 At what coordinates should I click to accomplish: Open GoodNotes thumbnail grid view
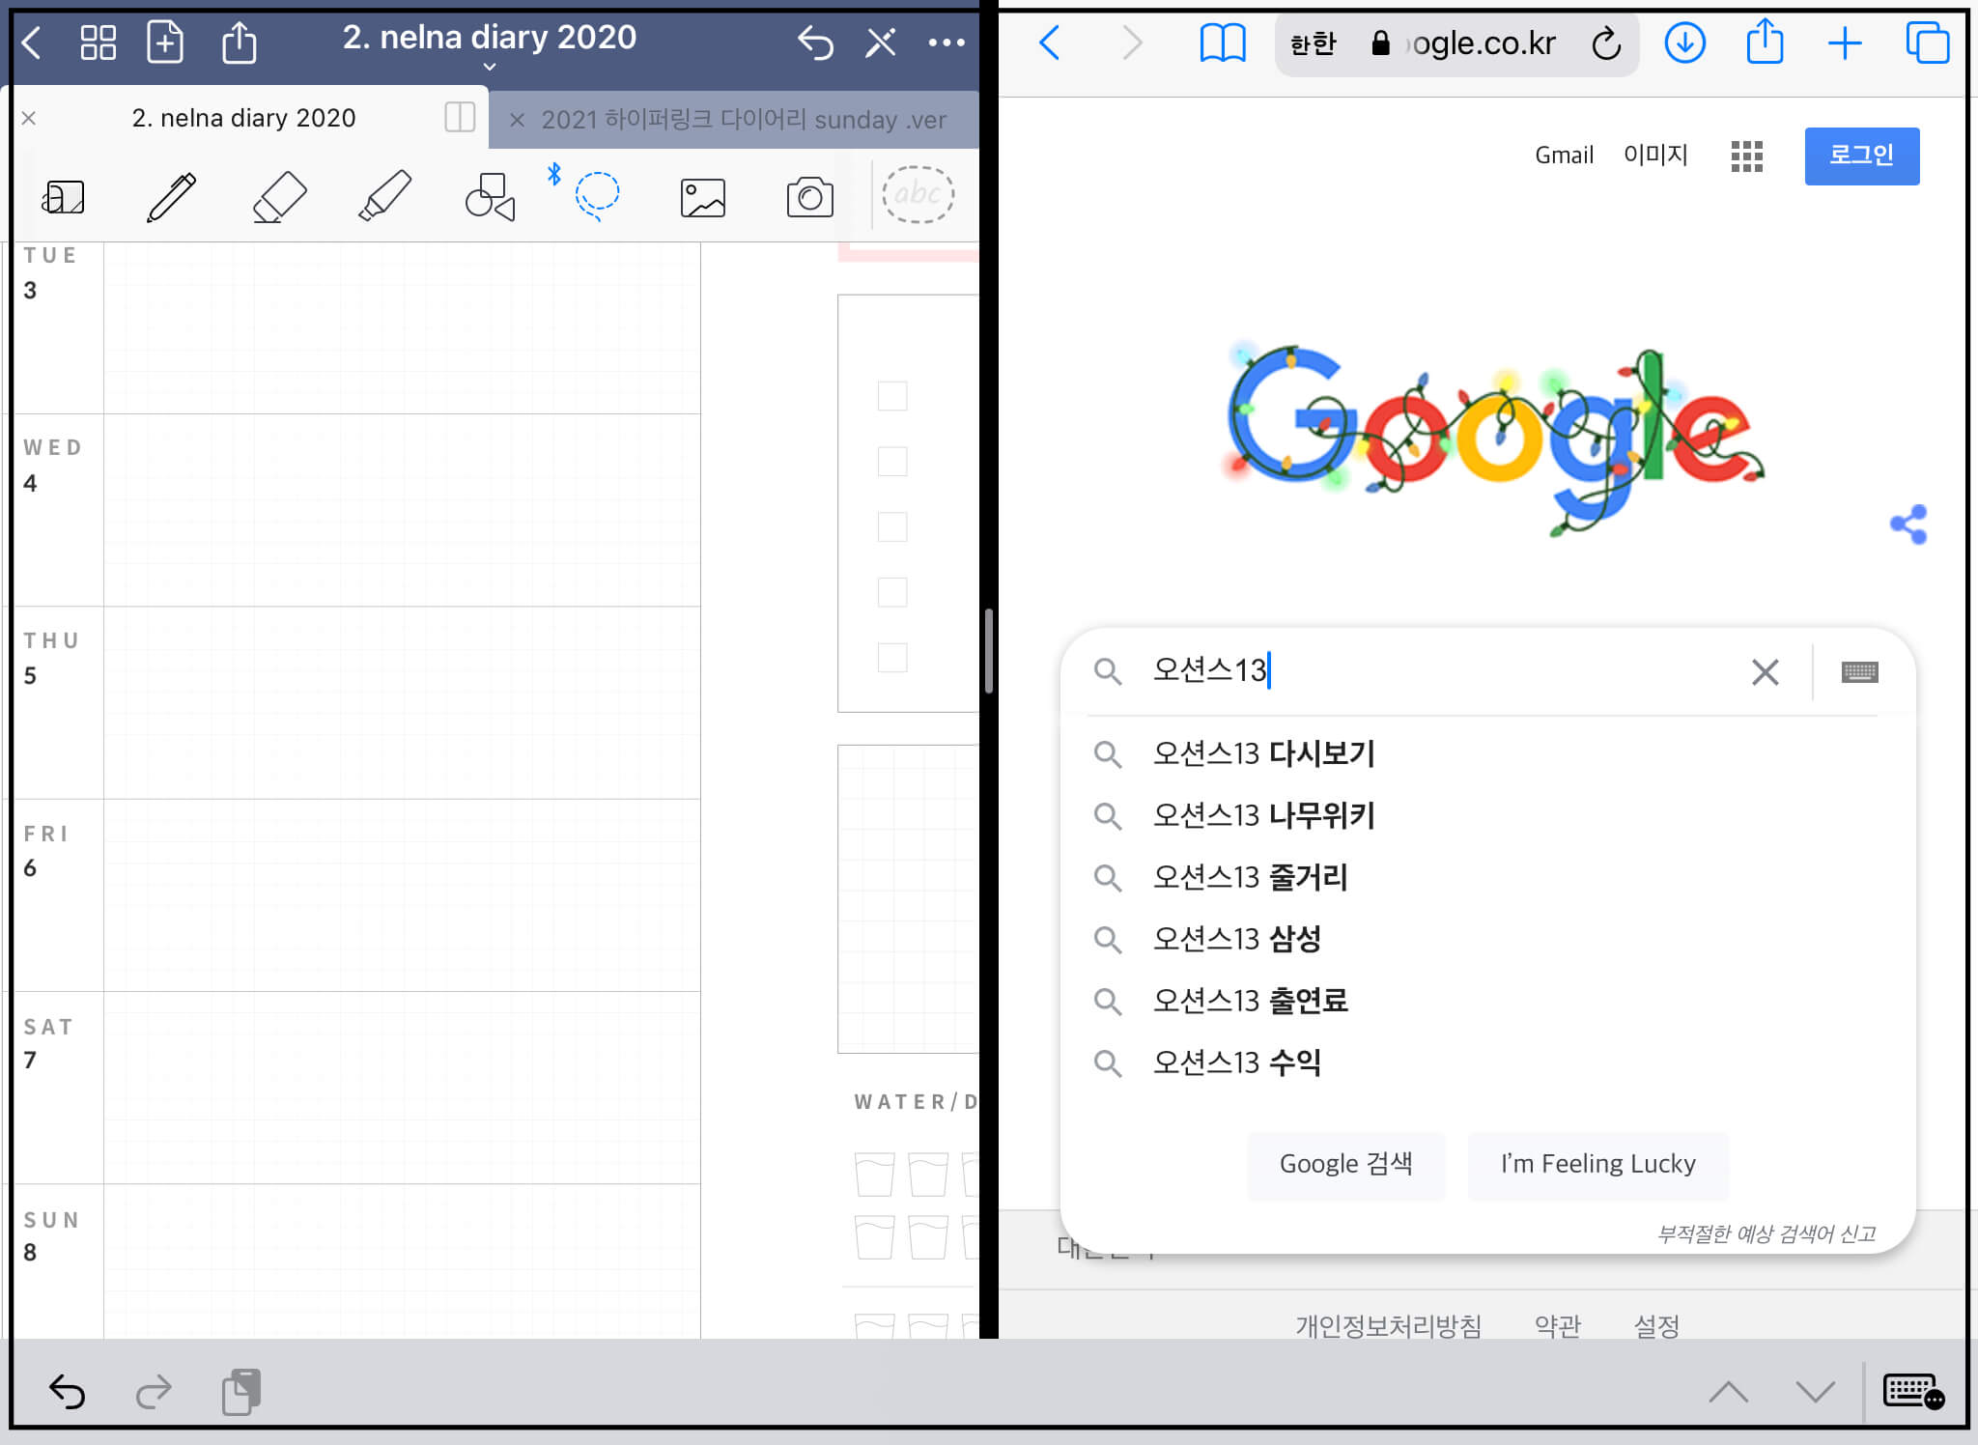pos(98,42)
